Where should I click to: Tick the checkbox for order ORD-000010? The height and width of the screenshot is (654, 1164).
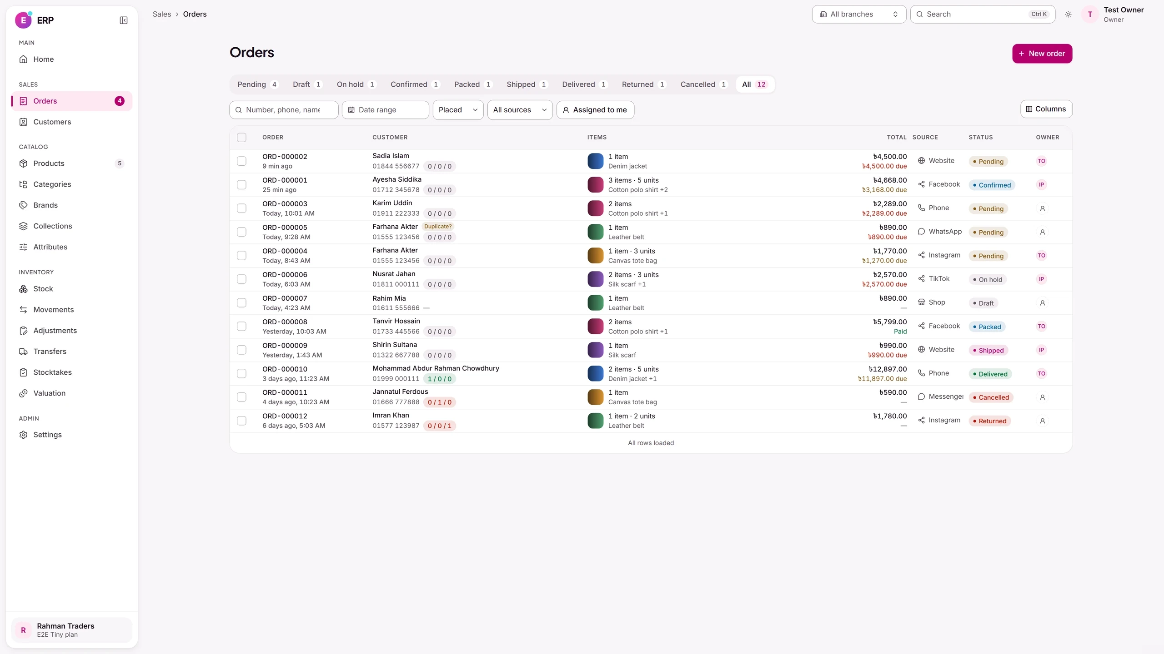[241, 374]
